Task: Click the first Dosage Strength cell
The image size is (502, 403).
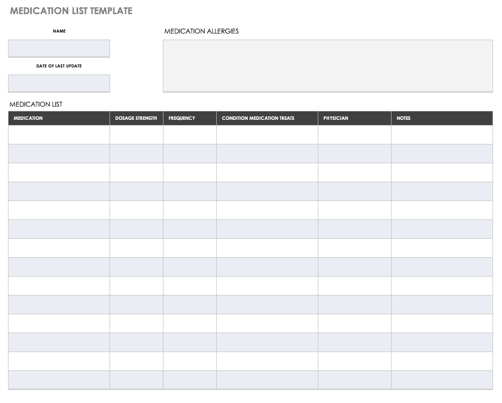Action: [x=136, y=134]
